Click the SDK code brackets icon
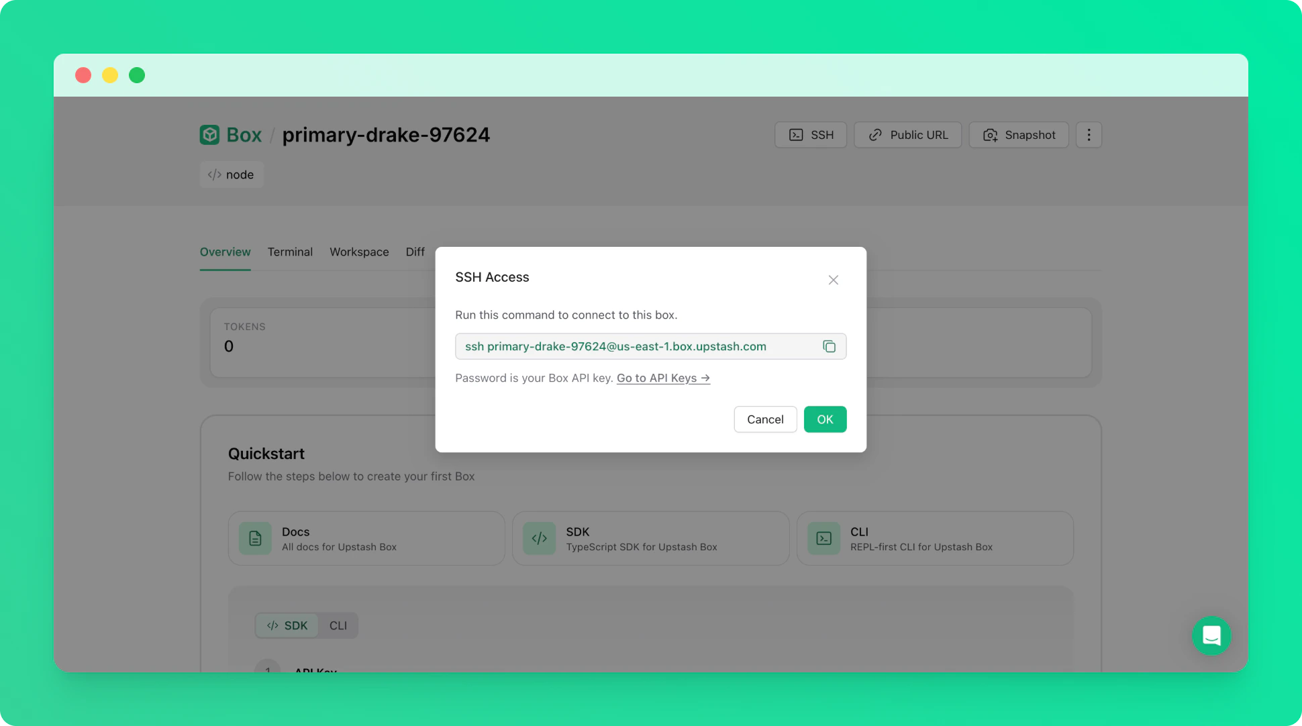The height and width of the screenshot is (726, 1302). pyautogui.click(x=539, y=538)
